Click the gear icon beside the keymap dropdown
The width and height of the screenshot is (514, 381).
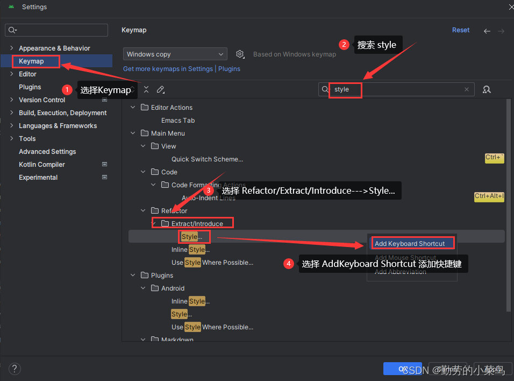240,54
